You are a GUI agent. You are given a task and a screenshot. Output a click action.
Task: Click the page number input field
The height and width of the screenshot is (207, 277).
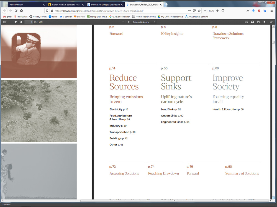click(29, 22)
